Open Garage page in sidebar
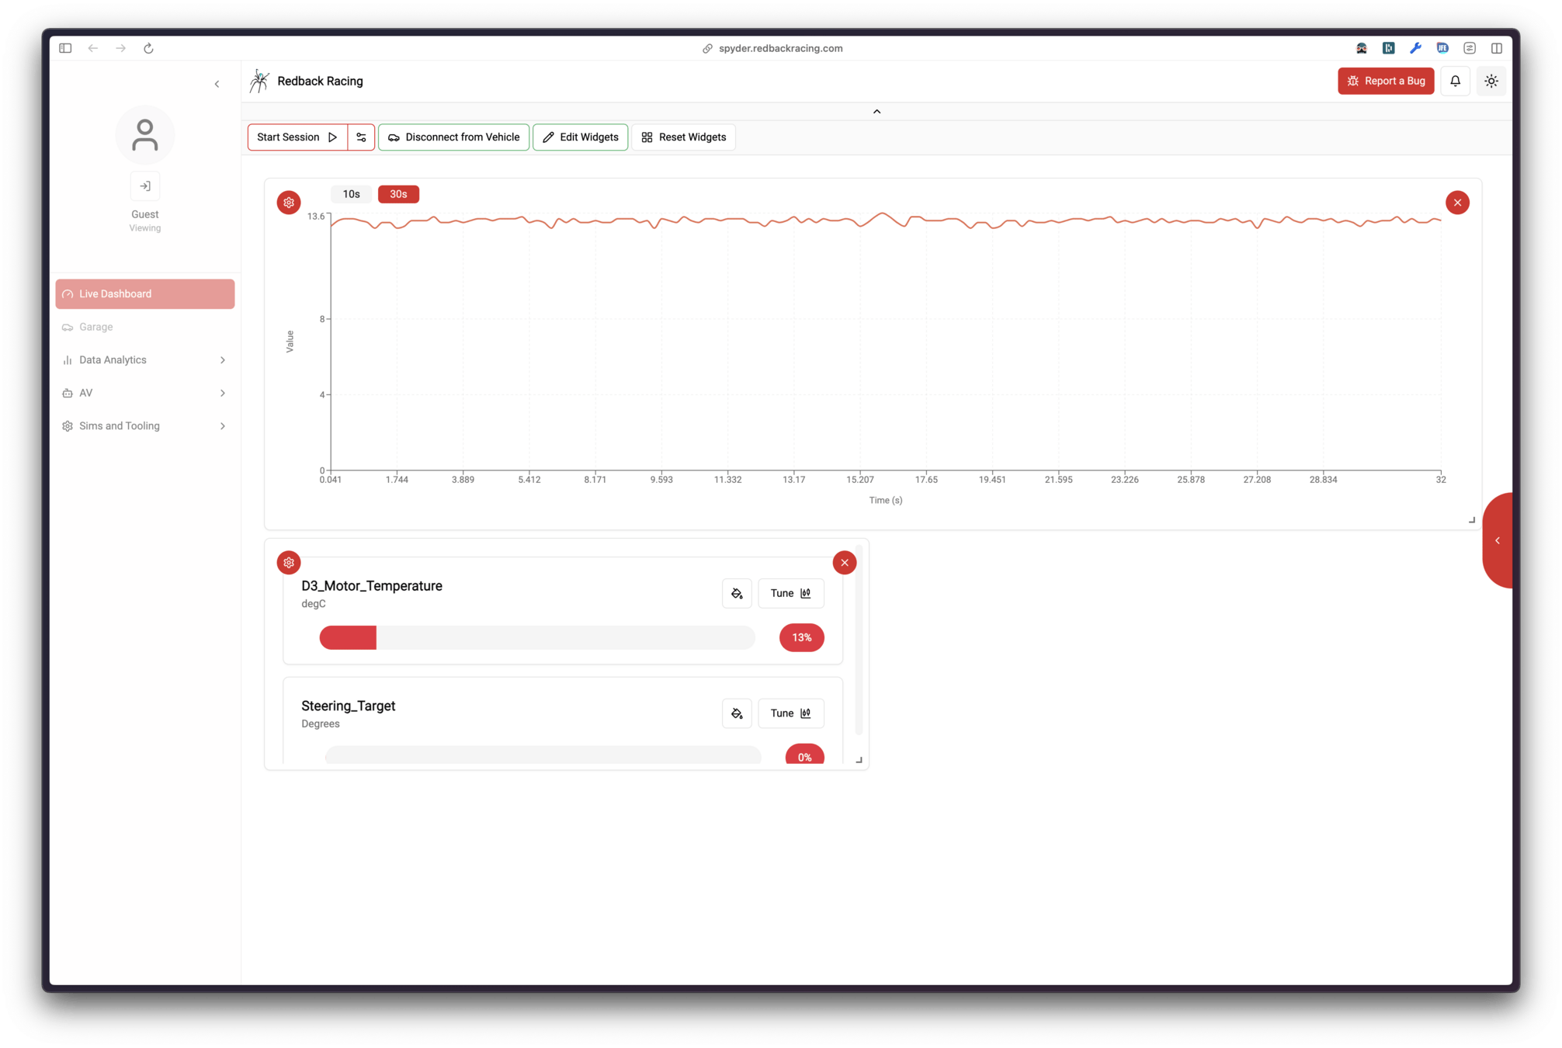The image size is (1562, 1048). pyautogui.click(x=96, y=327)
